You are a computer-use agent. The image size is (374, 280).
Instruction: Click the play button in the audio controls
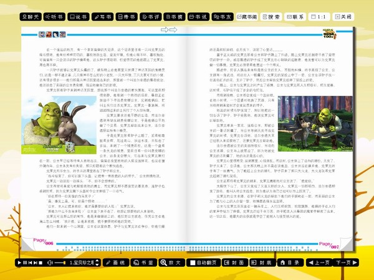[19, 263]
